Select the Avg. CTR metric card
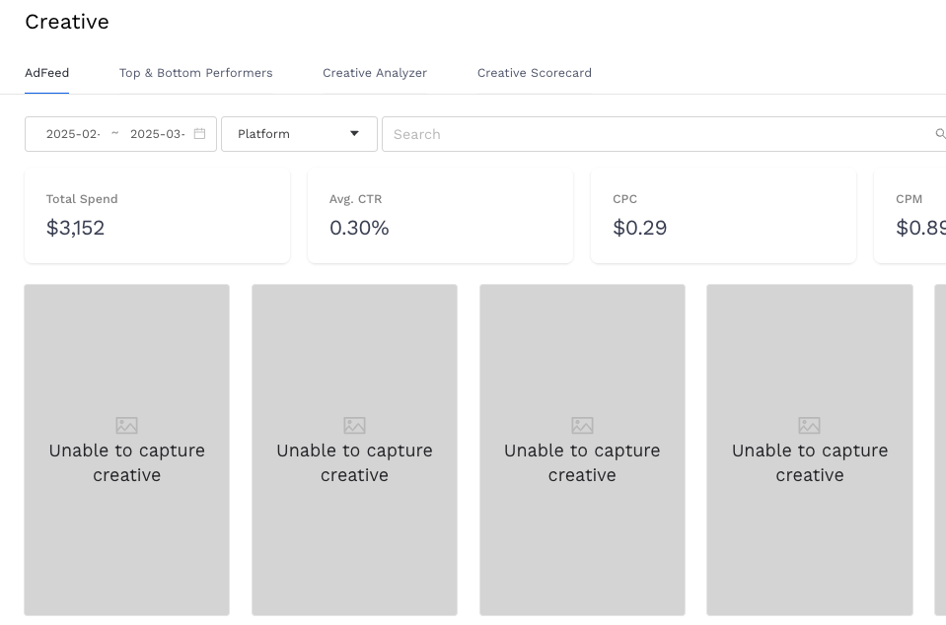Viewport: 946px width, 625px height. 440,216
